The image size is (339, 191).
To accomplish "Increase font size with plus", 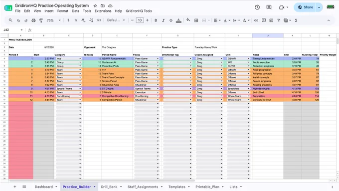I will tap(147, 20).
